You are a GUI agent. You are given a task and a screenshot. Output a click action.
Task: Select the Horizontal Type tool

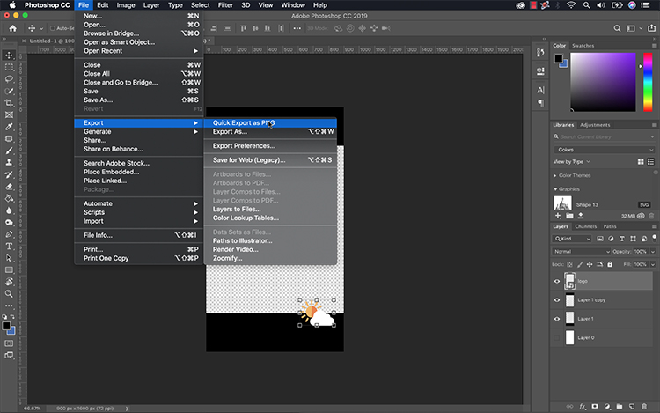9,247
